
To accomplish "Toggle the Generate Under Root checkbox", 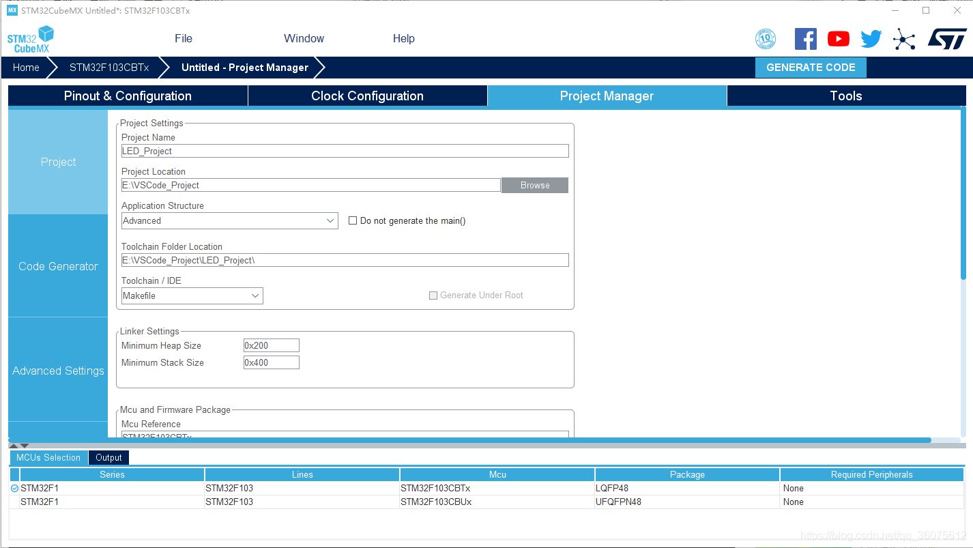I will click(x=433, y=295).
